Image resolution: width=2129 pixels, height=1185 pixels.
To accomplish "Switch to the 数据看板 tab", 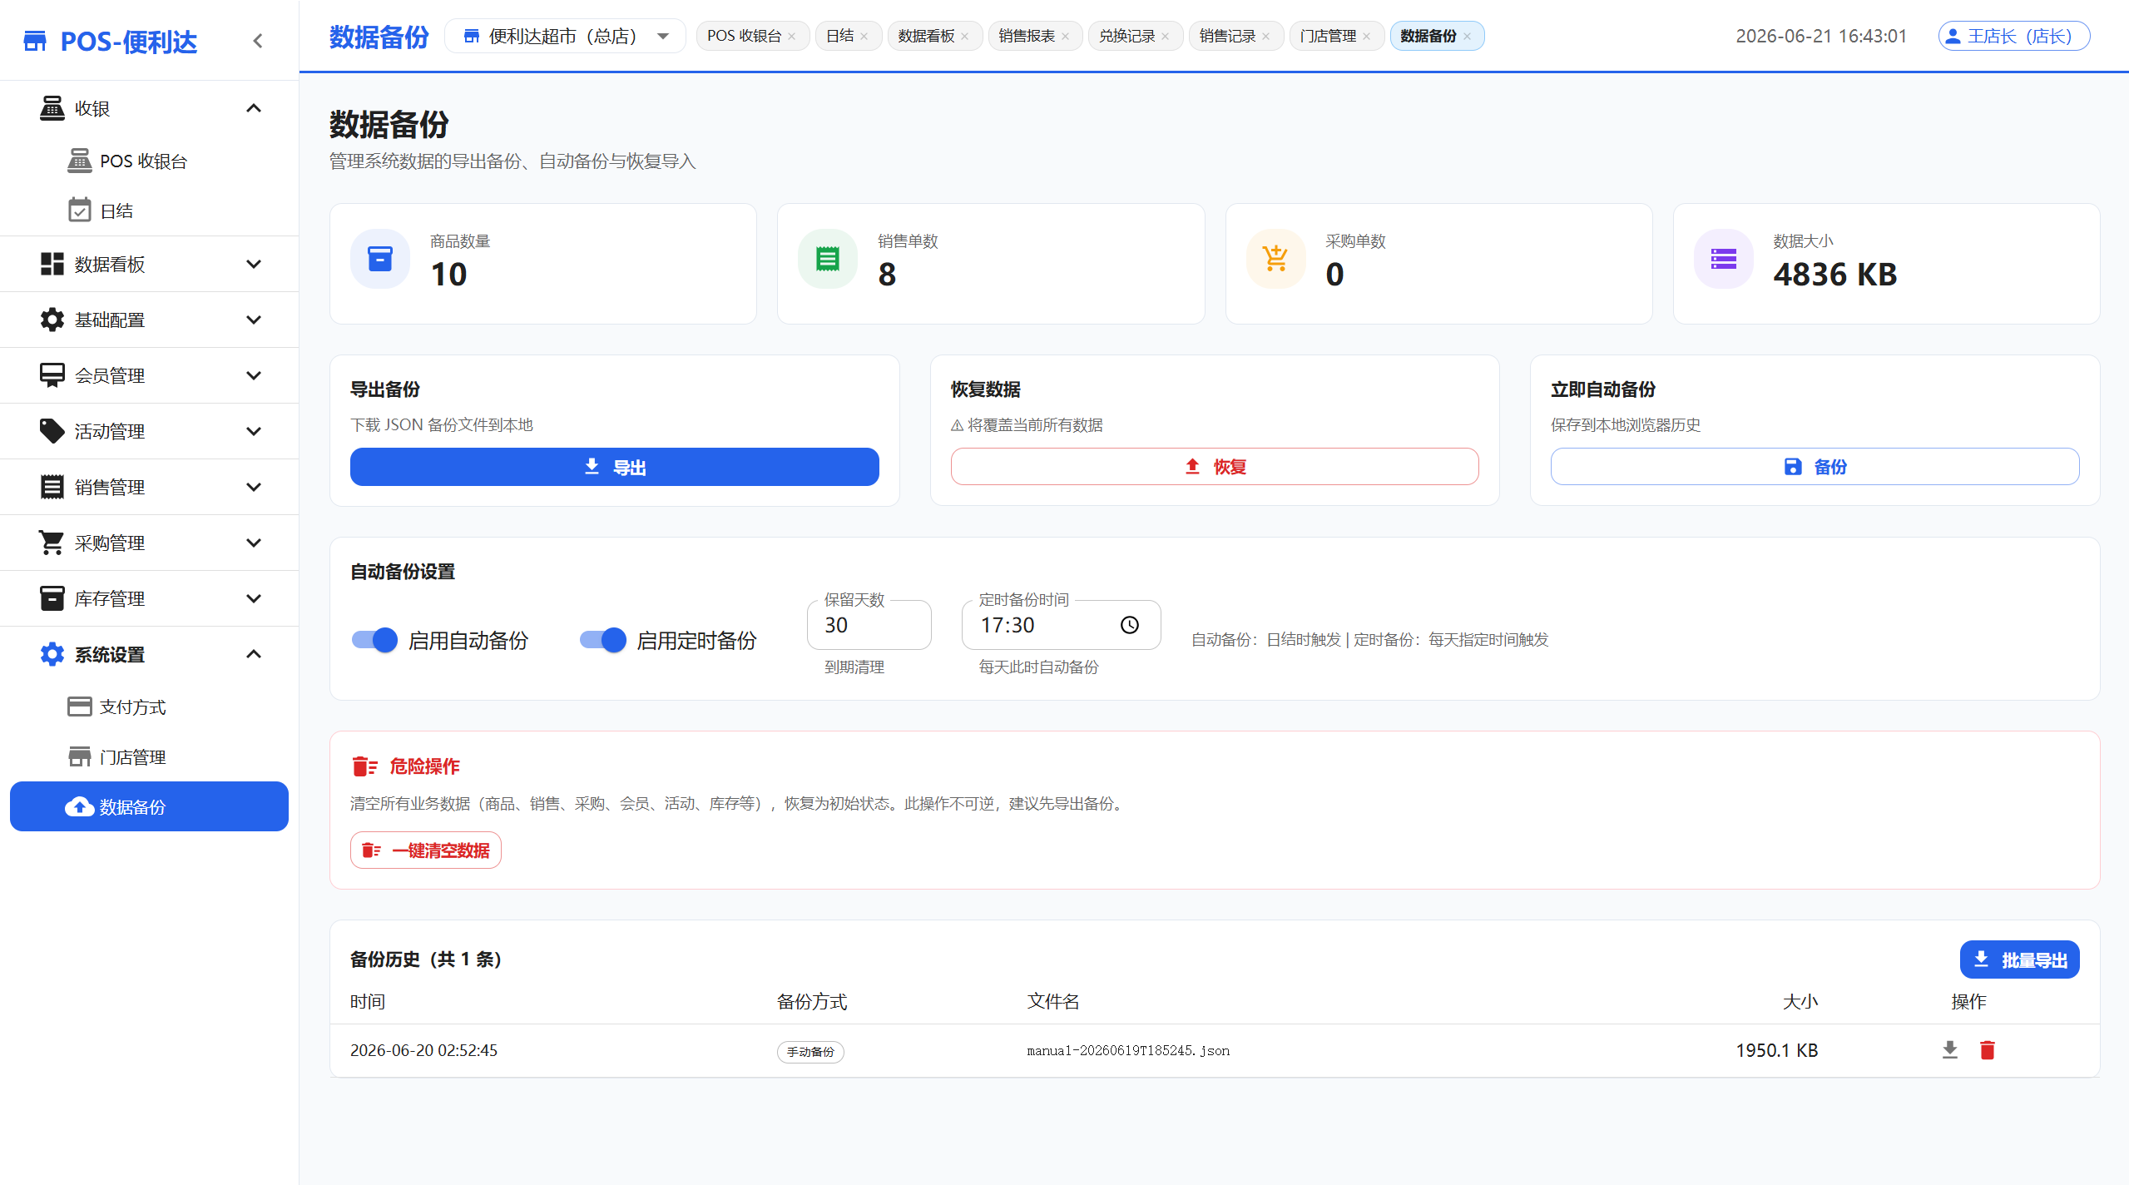I will tap(926, 36).
